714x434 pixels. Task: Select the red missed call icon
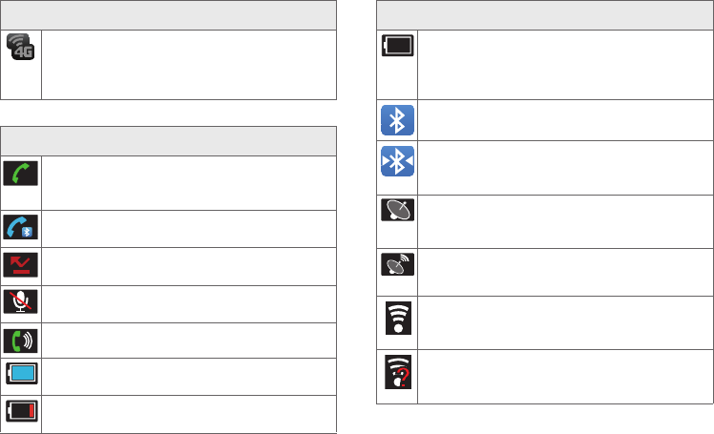point(21,266)
